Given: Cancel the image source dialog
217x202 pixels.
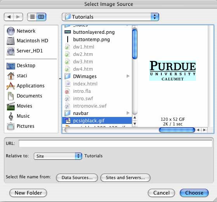Looking at the screenshot, I should click(x=161, y=193).
